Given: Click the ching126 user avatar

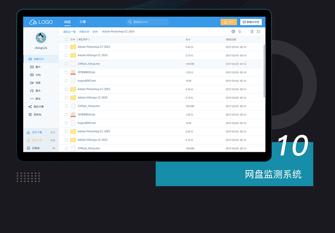Looking at the screenshot, I should (x=41, y=38).
